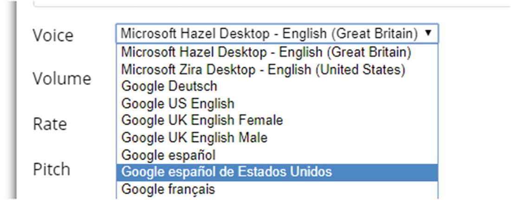Select Google UK English Female

pos(202,120)
